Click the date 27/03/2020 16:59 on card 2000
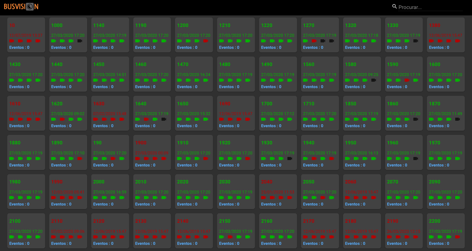The image size is (472, 251). [110, 192]
